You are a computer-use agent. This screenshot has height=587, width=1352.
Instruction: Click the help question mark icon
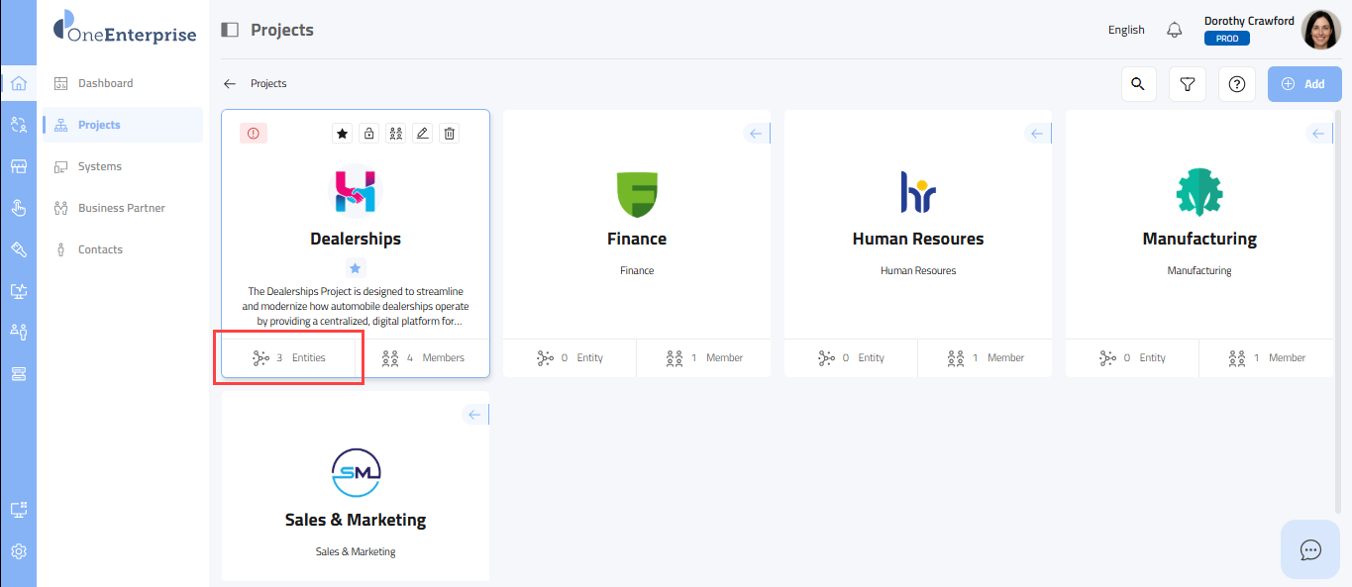pyautogui.click(x=1236, y=84)
